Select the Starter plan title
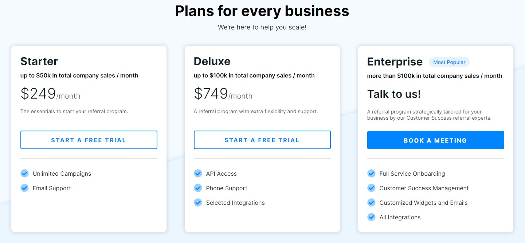Viewport: 525px width, 243px height. (x=39, y=61)
